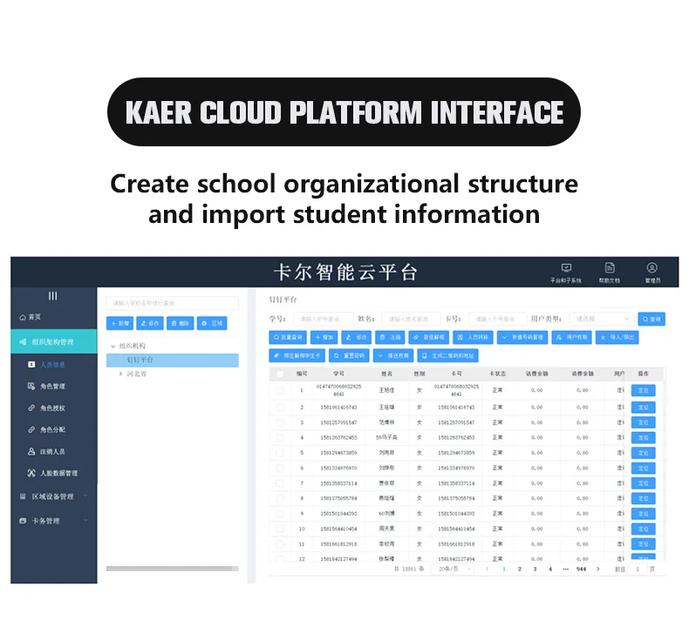Check the checkbox for row 6
Viewport: 689px width, 620px height.
(280, 468)
